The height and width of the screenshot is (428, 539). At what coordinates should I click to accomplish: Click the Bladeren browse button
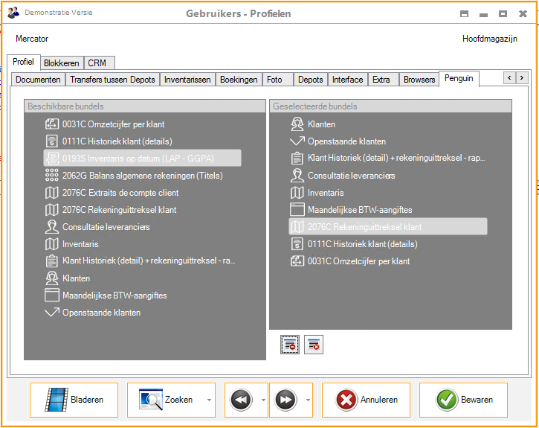[x=74, y=400]
